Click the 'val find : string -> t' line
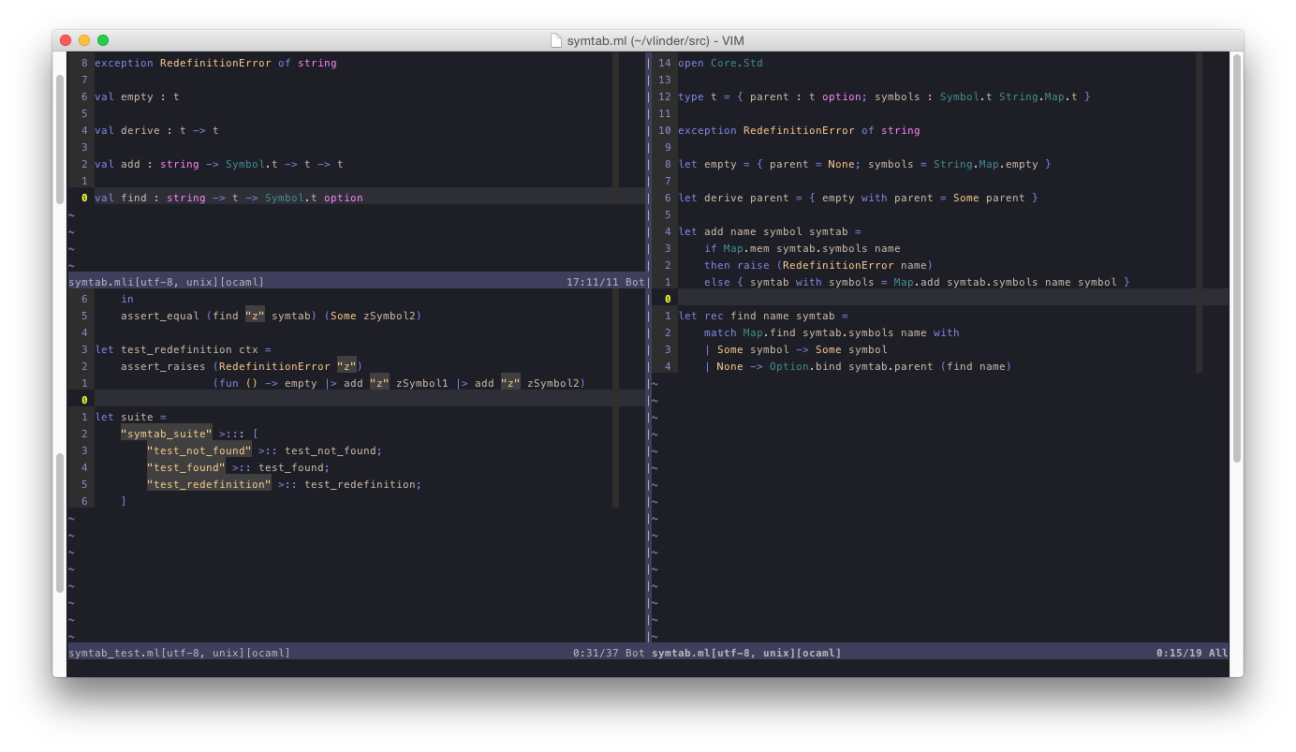 (228, 198)
